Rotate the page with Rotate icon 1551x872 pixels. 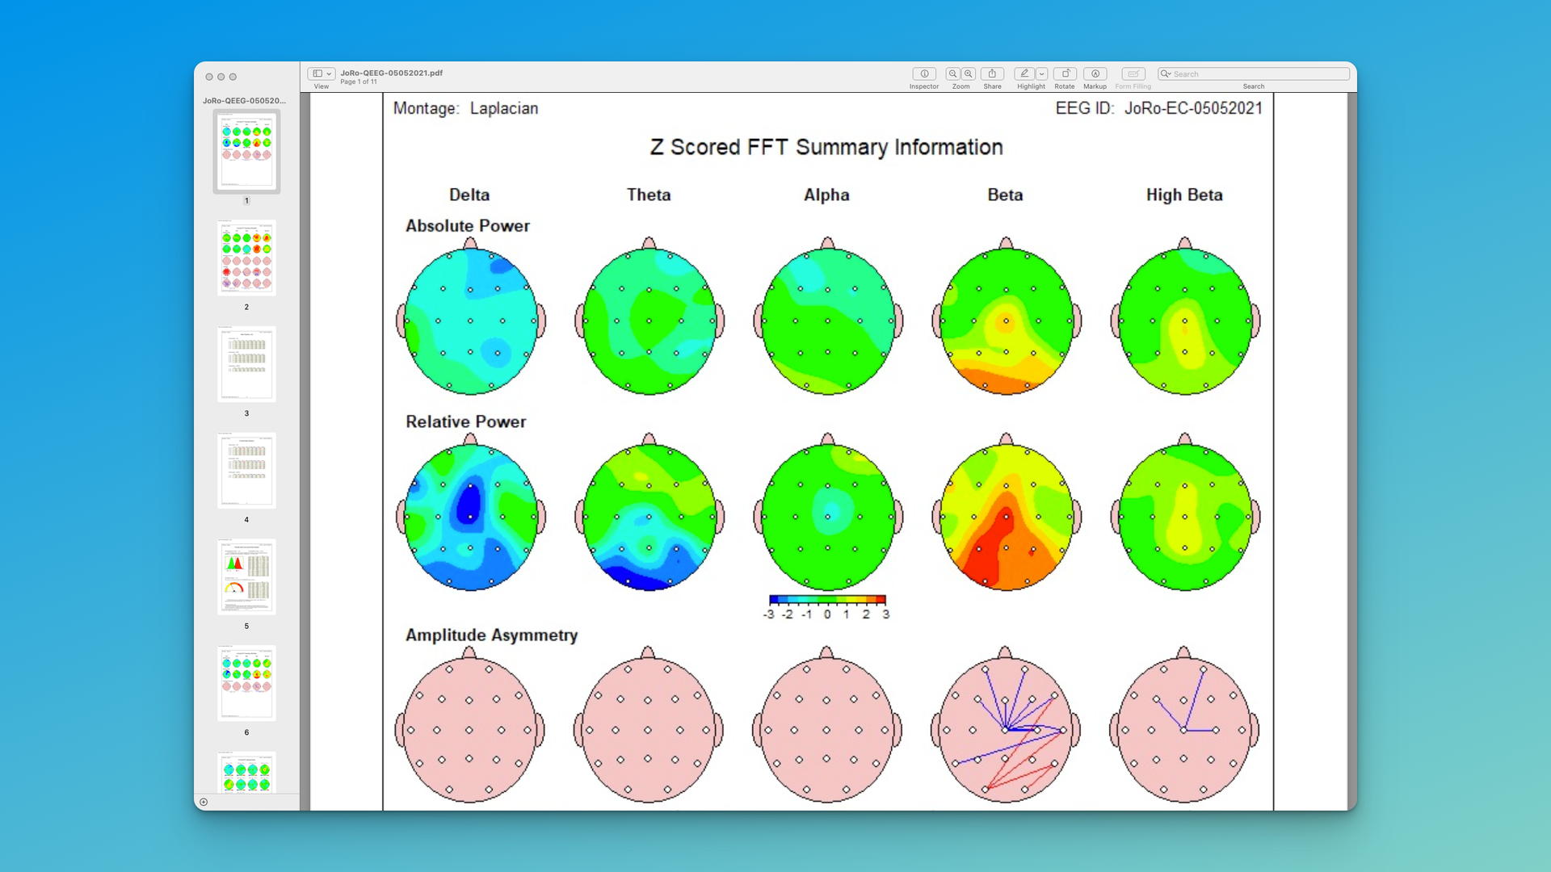pos(1065,73)
